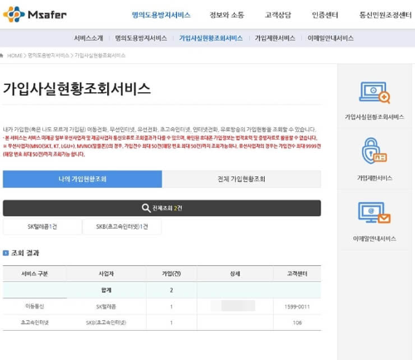Click SKB(초고속인터넷) cell in results table
415x360 pixels.
(106, 323)
